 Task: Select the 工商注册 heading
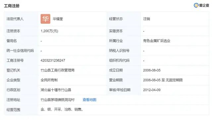click(x=12, y=6)
